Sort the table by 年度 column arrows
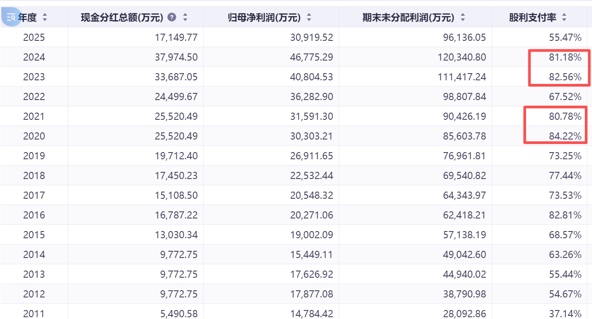The height and width of the screenshot is (319, 592). (x=44, y=17)
